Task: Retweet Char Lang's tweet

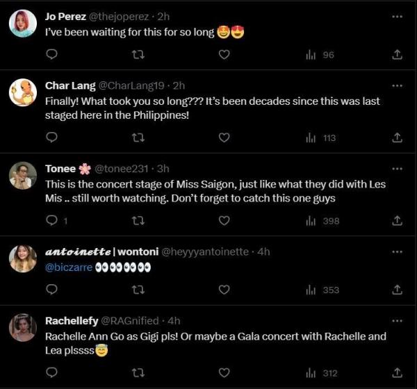Action: [138, 138]
